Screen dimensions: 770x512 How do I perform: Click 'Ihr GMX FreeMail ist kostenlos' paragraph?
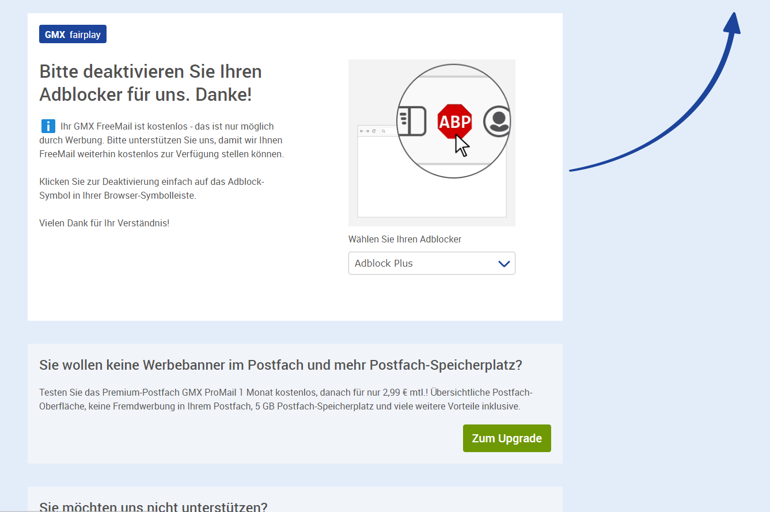tap(162, 140)
